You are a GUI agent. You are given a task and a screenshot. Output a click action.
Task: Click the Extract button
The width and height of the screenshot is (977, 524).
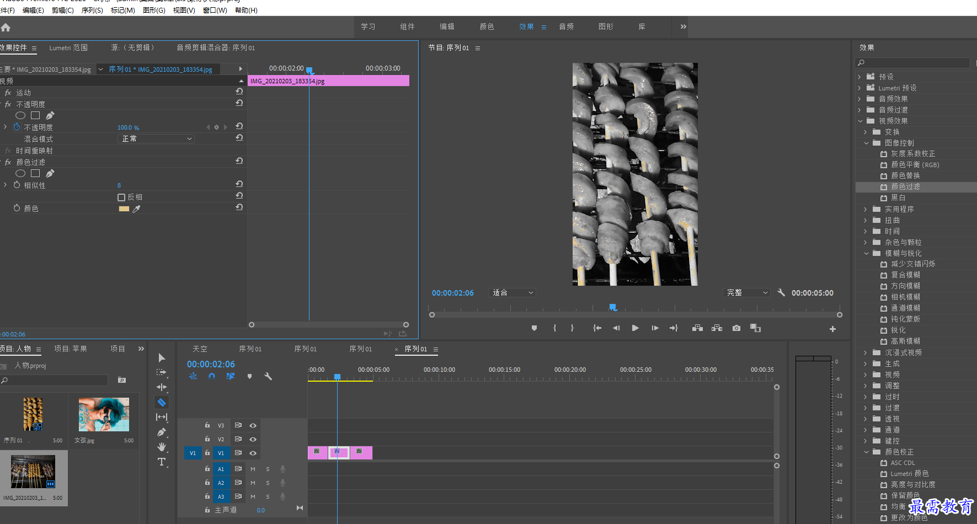717,328
